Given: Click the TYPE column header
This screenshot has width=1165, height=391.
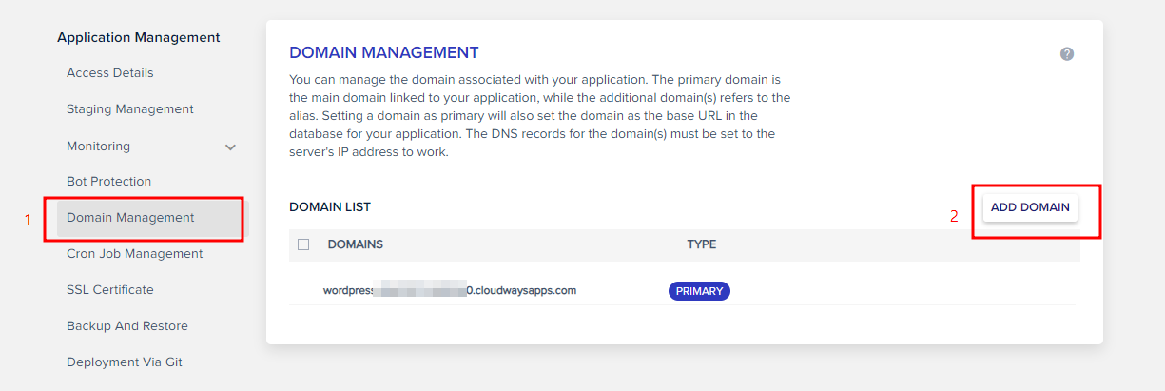Looking at the screenshot, I should click(x=702, y=244).
